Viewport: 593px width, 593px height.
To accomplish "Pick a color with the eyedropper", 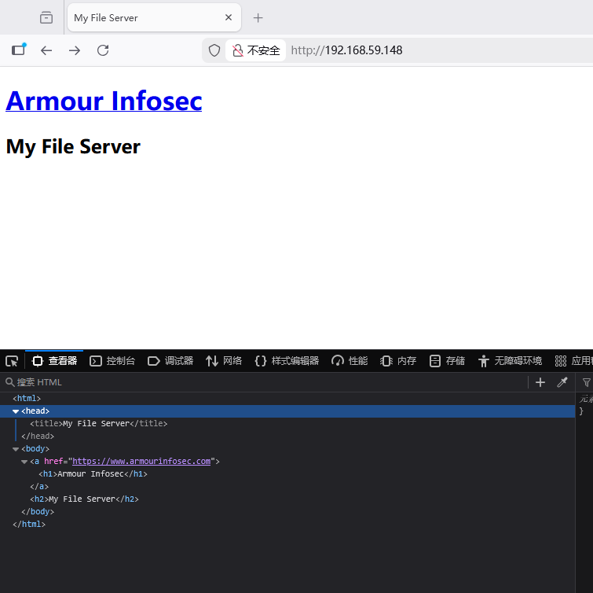I will [562, 382].
